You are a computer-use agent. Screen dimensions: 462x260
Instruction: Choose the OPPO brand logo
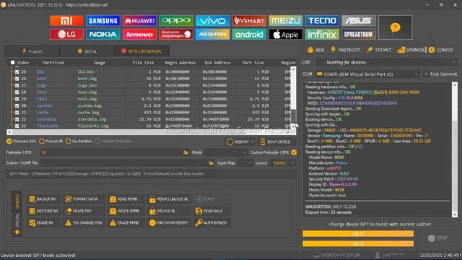176,21
